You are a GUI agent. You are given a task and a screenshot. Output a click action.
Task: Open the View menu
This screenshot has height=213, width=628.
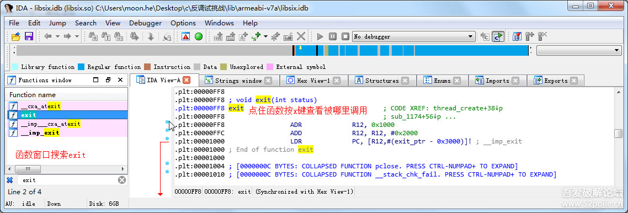click(113, 23)
